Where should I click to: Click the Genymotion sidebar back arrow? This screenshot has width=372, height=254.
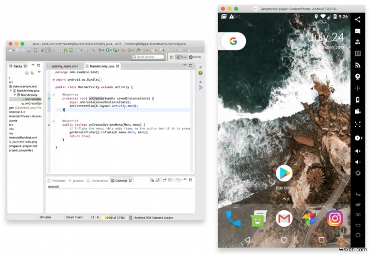(x=358, y=195)
